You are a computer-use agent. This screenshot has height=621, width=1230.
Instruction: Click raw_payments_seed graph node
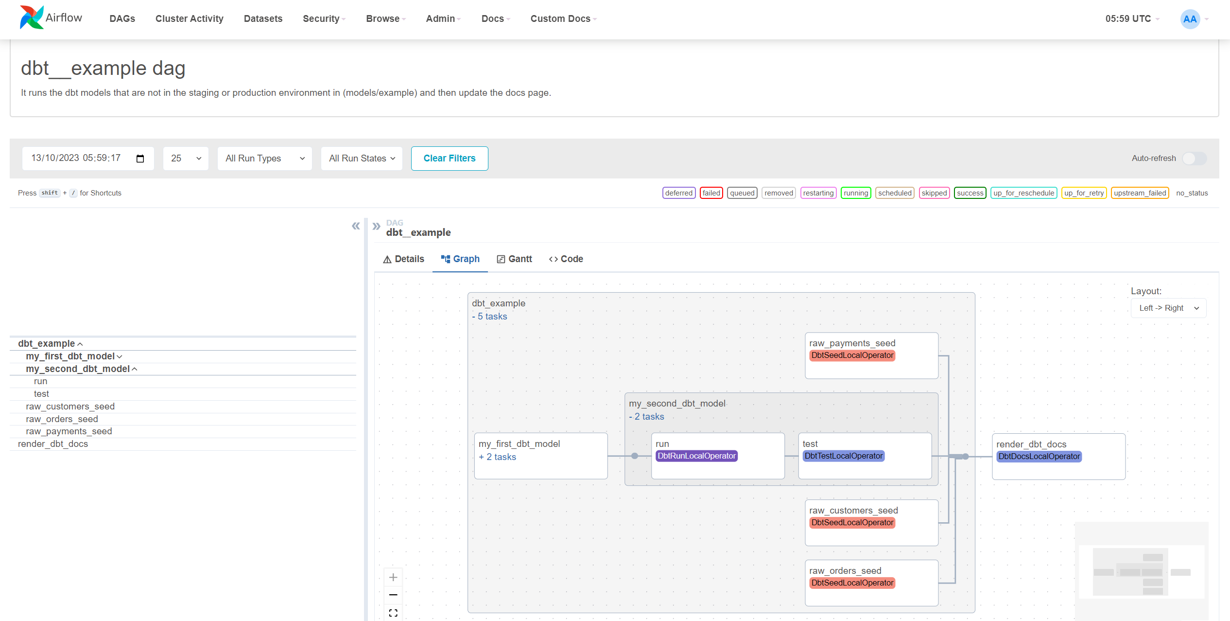click(871, 355)
